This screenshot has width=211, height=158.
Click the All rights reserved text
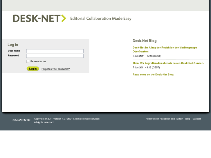tap(44, 122)
